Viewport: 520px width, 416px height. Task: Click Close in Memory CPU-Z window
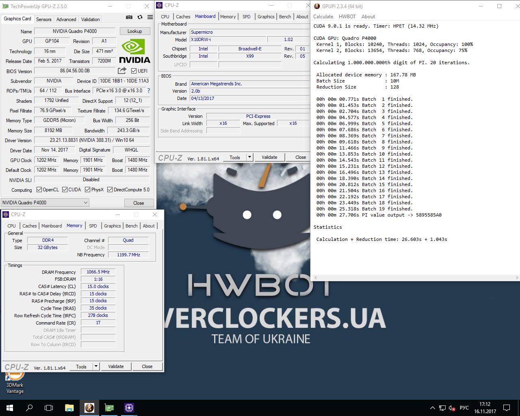point(147,366)
